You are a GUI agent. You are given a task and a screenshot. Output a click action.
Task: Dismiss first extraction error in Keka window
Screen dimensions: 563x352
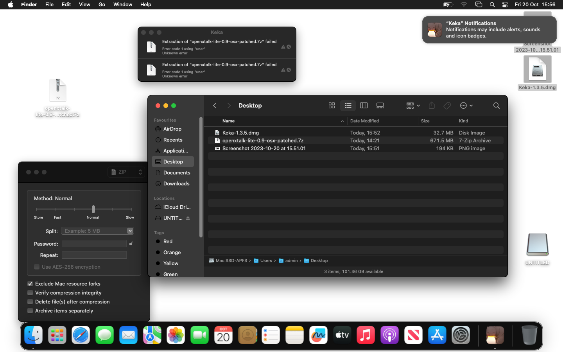click(289, 47)
